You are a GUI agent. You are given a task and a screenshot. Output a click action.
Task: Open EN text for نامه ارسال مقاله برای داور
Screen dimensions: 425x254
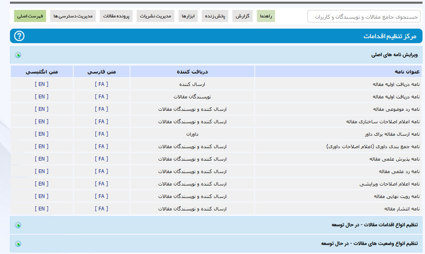[x=41, y=134]
